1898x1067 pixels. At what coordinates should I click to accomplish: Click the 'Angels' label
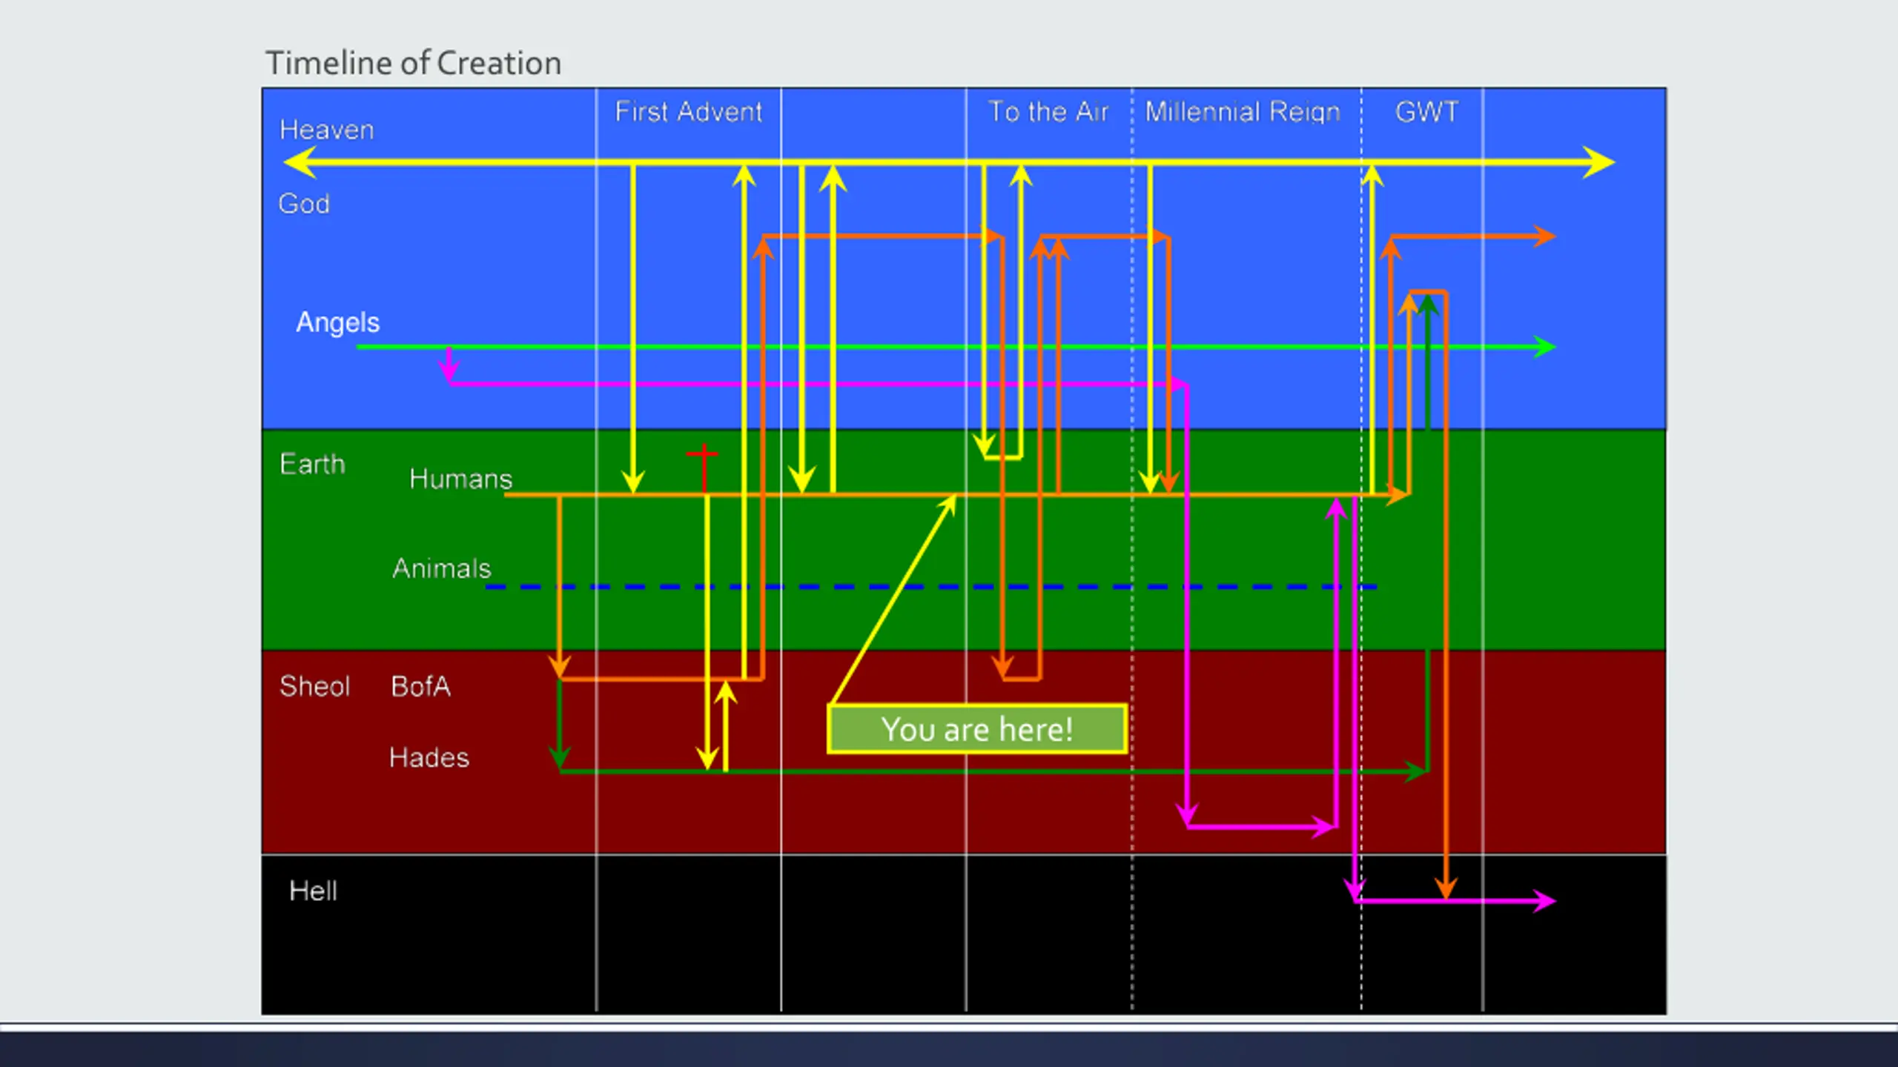coord(338,323)
